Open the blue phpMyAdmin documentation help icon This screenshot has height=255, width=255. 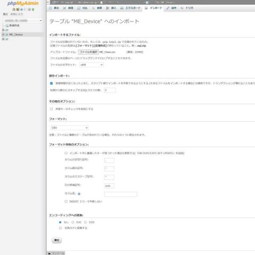[x=22, y=10]
